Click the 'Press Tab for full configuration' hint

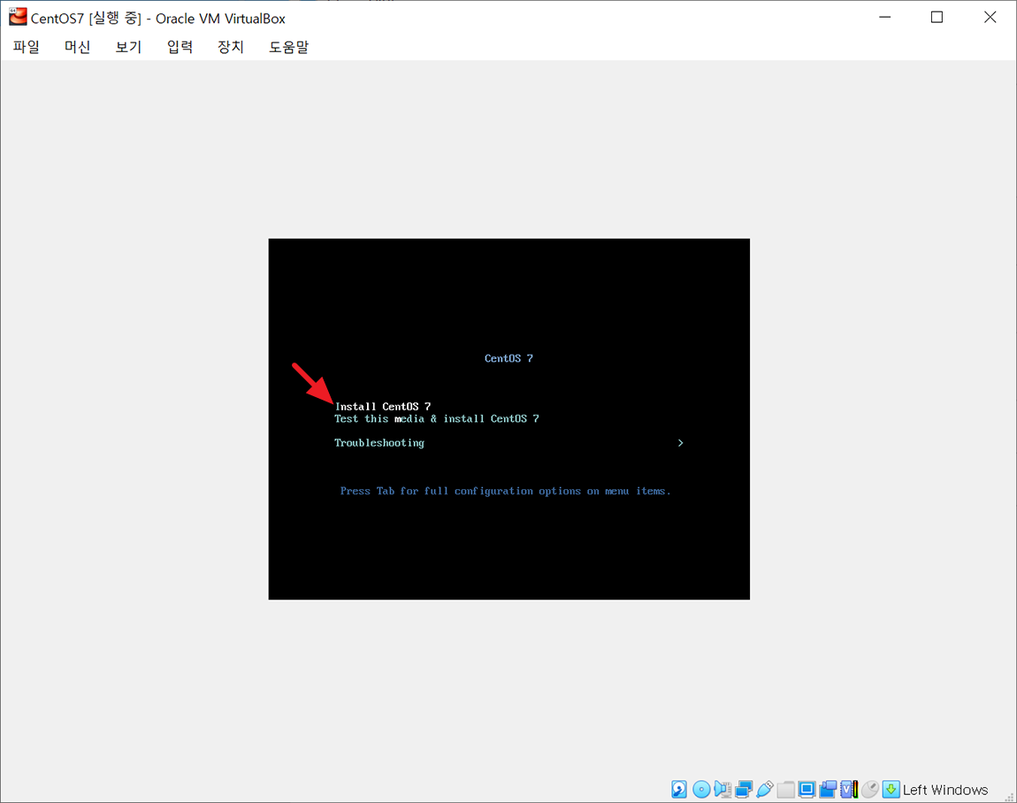tap(505, 491)
